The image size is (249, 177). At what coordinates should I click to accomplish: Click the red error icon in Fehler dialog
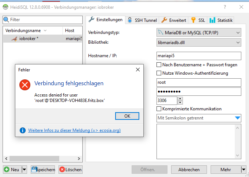coord(25,85)
